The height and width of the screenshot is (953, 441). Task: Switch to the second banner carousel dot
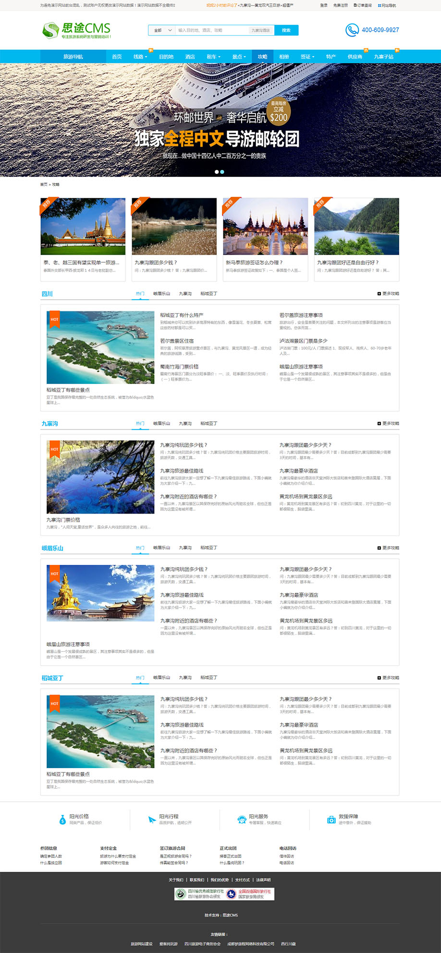click(222, 171)
